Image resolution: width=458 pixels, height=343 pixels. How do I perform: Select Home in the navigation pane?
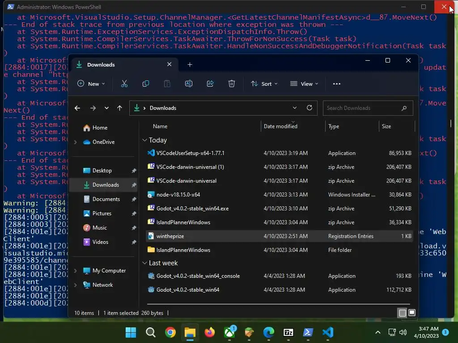(x=100, y=128)
